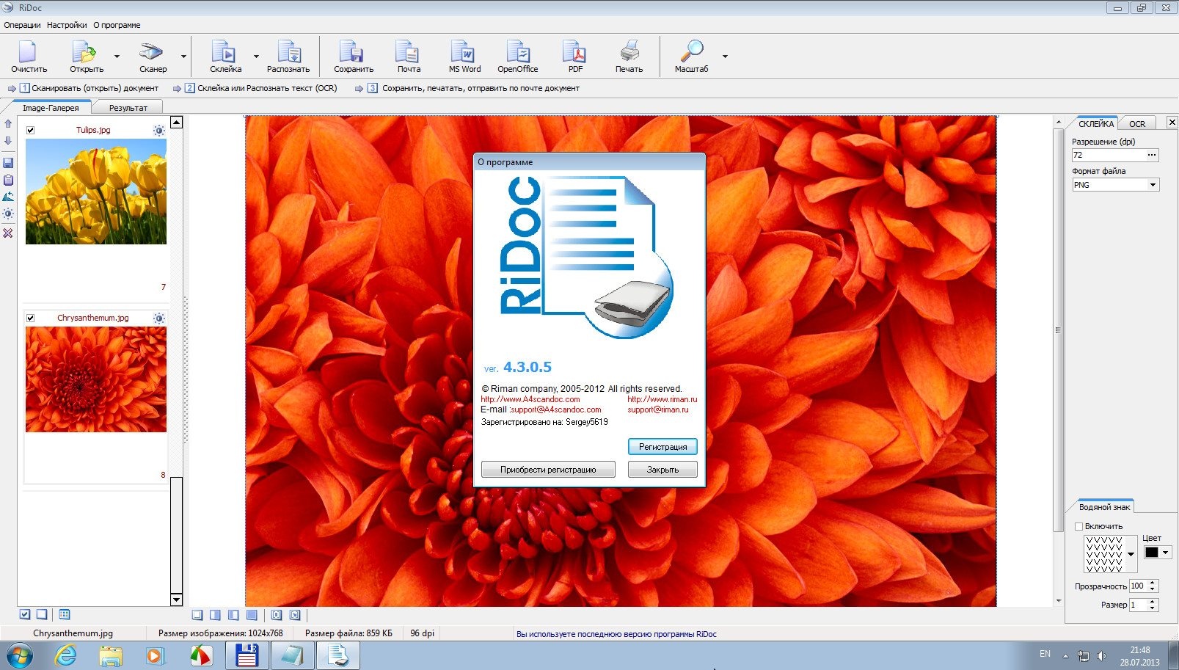Click the Сканер toolbar icon
The width and height of the screenshot is (1179, 670).
152,51
